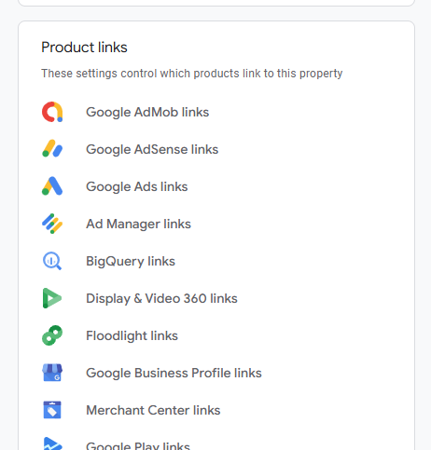
Task: Click the green Floodlight icon
Action: pos(52,335)
